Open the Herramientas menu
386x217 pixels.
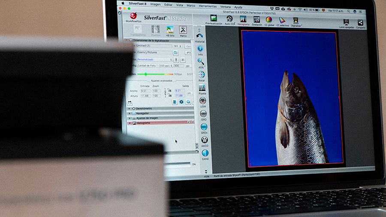pos(208,6)
